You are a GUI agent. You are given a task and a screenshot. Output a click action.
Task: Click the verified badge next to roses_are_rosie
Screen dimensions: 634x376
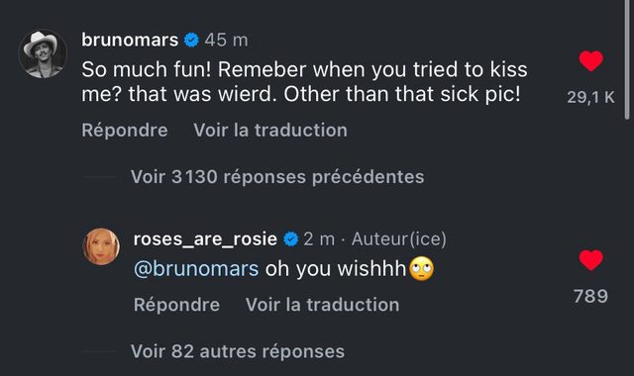(290, 239)
